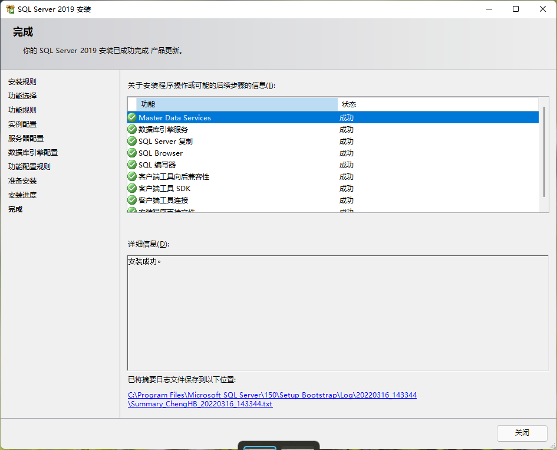The image size is (557, 450).
Task: Click the 功能 column header
Action: [237, 104]
